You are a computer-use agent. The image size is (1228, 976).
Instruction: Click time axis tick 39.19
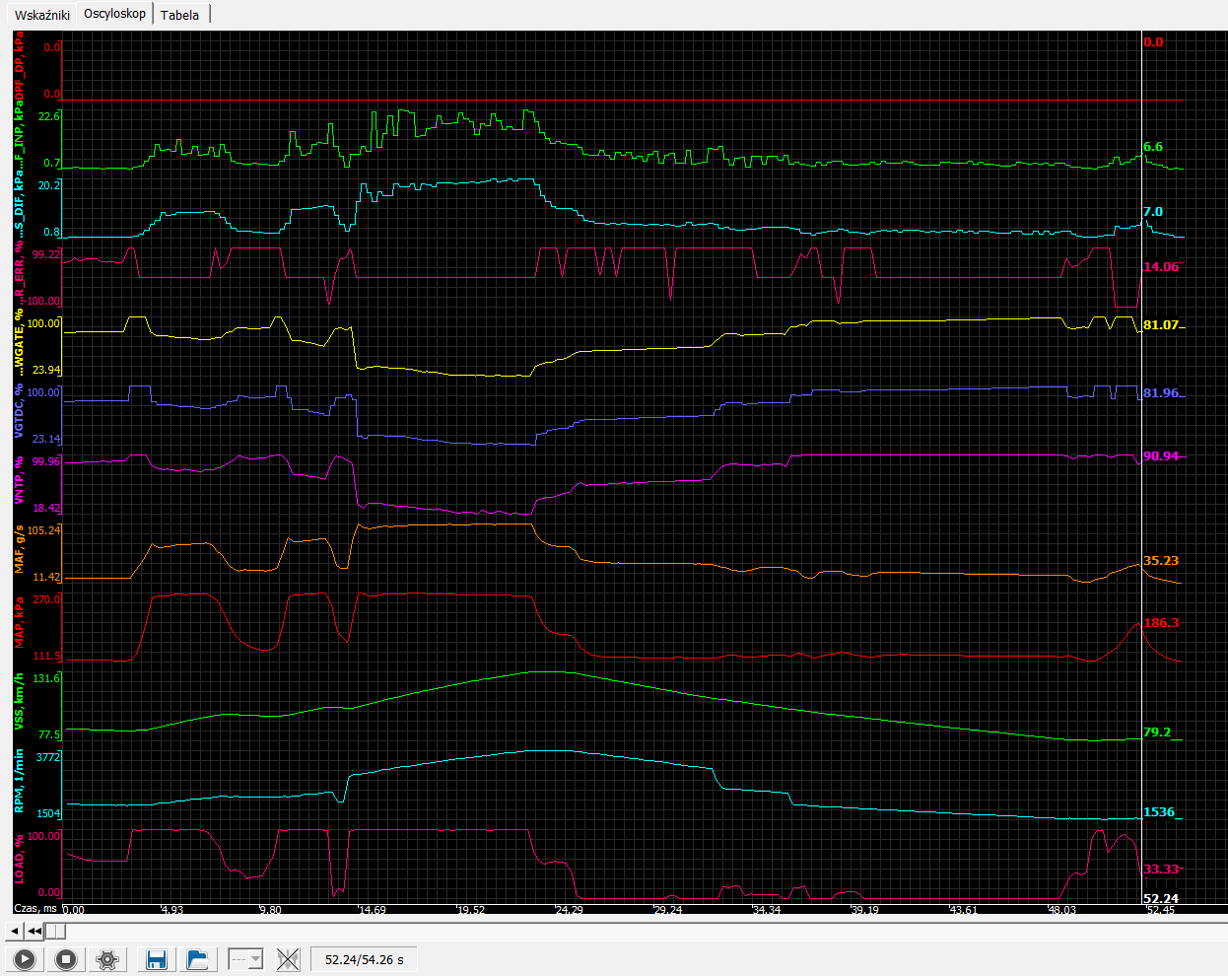[865, 910]
